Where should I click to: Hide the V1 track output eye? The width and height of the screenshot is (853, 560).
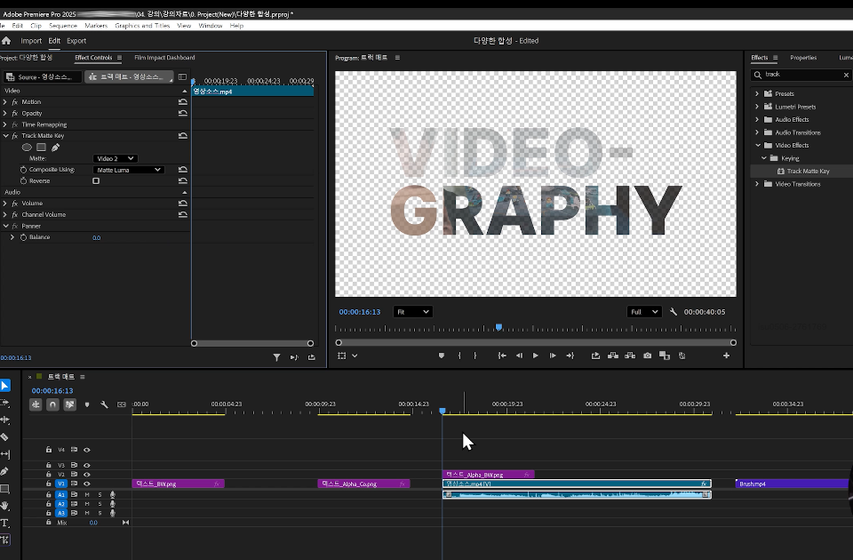pos(86,484)
